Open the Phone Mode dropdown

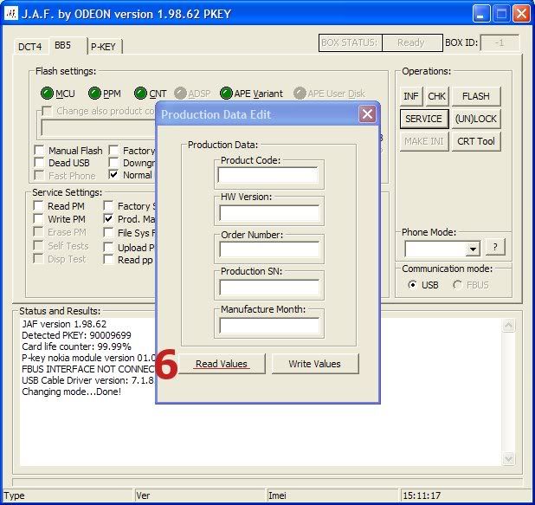coord(473,249)
